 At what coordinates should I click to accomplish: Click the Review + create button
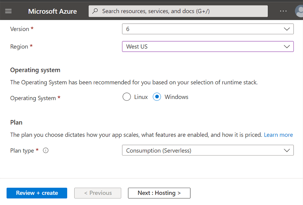(x=37, y=193)
